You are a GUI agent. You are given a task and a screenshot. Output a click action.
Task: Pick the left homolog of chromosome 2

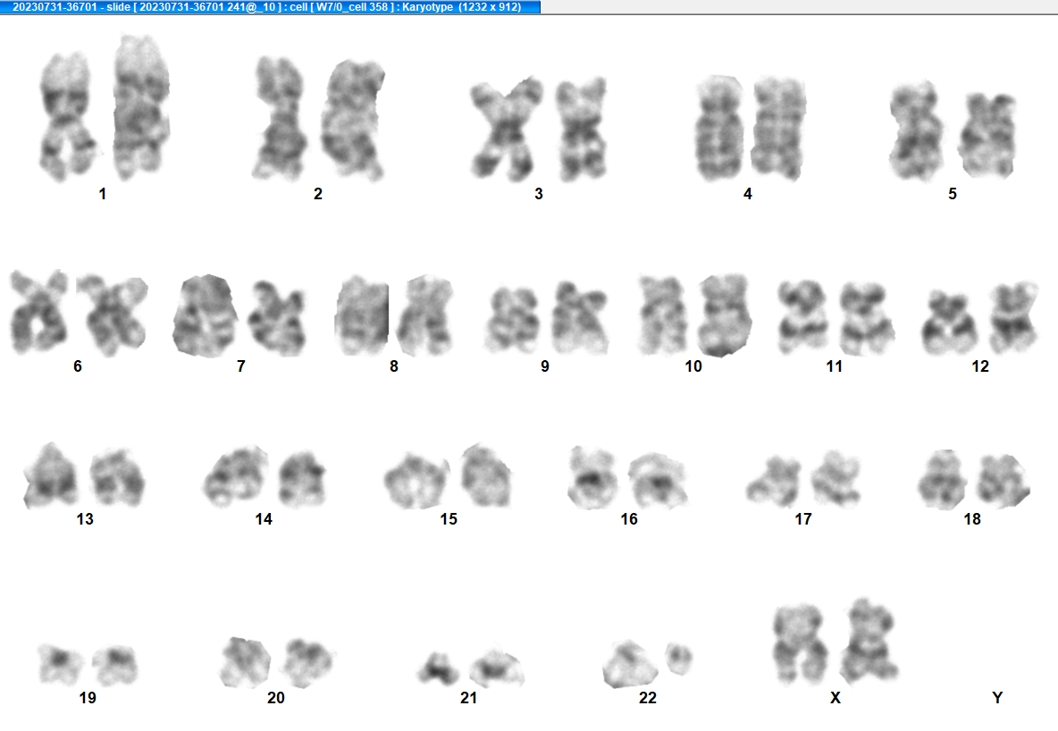pos(280,118)
